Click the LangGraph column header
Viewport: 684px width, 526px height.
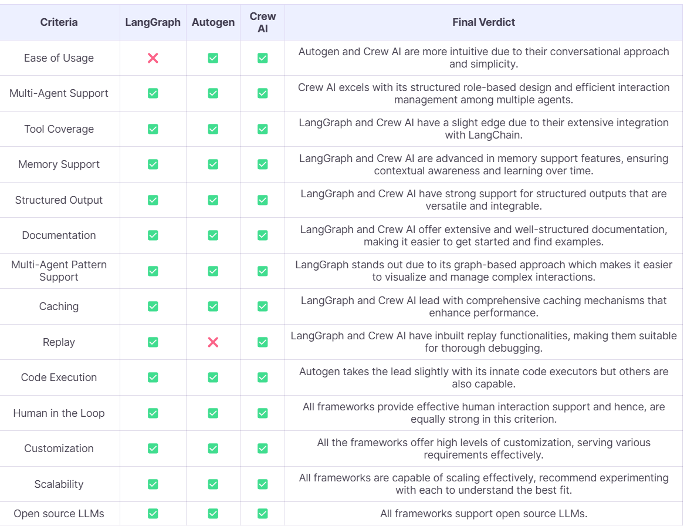click(153, 22)
